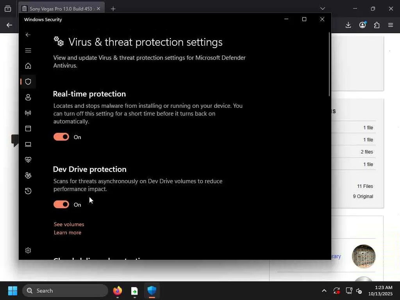
Task: Click the muted volume tray icon
Action: [x=359, y=291]
